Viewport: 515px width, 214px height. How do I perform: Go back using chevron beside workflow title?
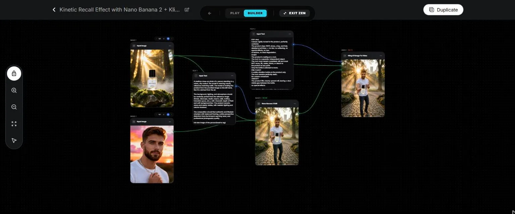click(54, 10)
